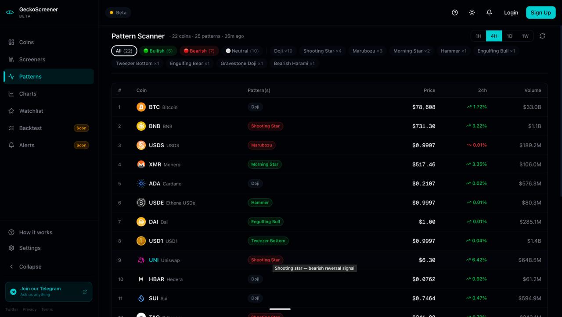Open Patterns in the sidebar
562x317 pixels.
click(x=49, y=76)
